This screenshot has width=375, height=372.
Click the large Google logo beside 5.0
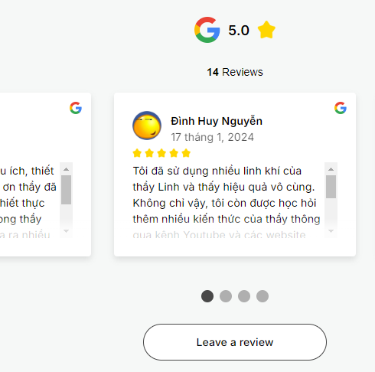(207, 30)
